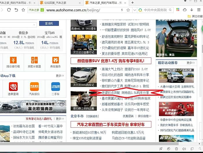203x153 pixels.
Task: Open the 违章查询 app icon
Action: tap(13, 87)
